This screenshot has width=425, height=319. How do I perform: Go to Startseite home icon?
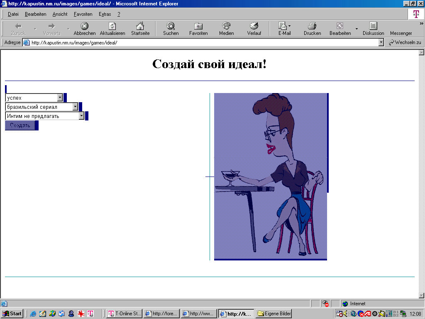click(140, 26)
